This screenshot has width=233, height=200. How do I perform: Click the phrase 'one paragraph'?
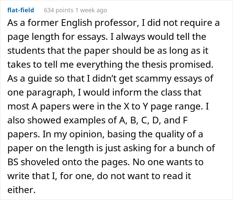[41, 93]
